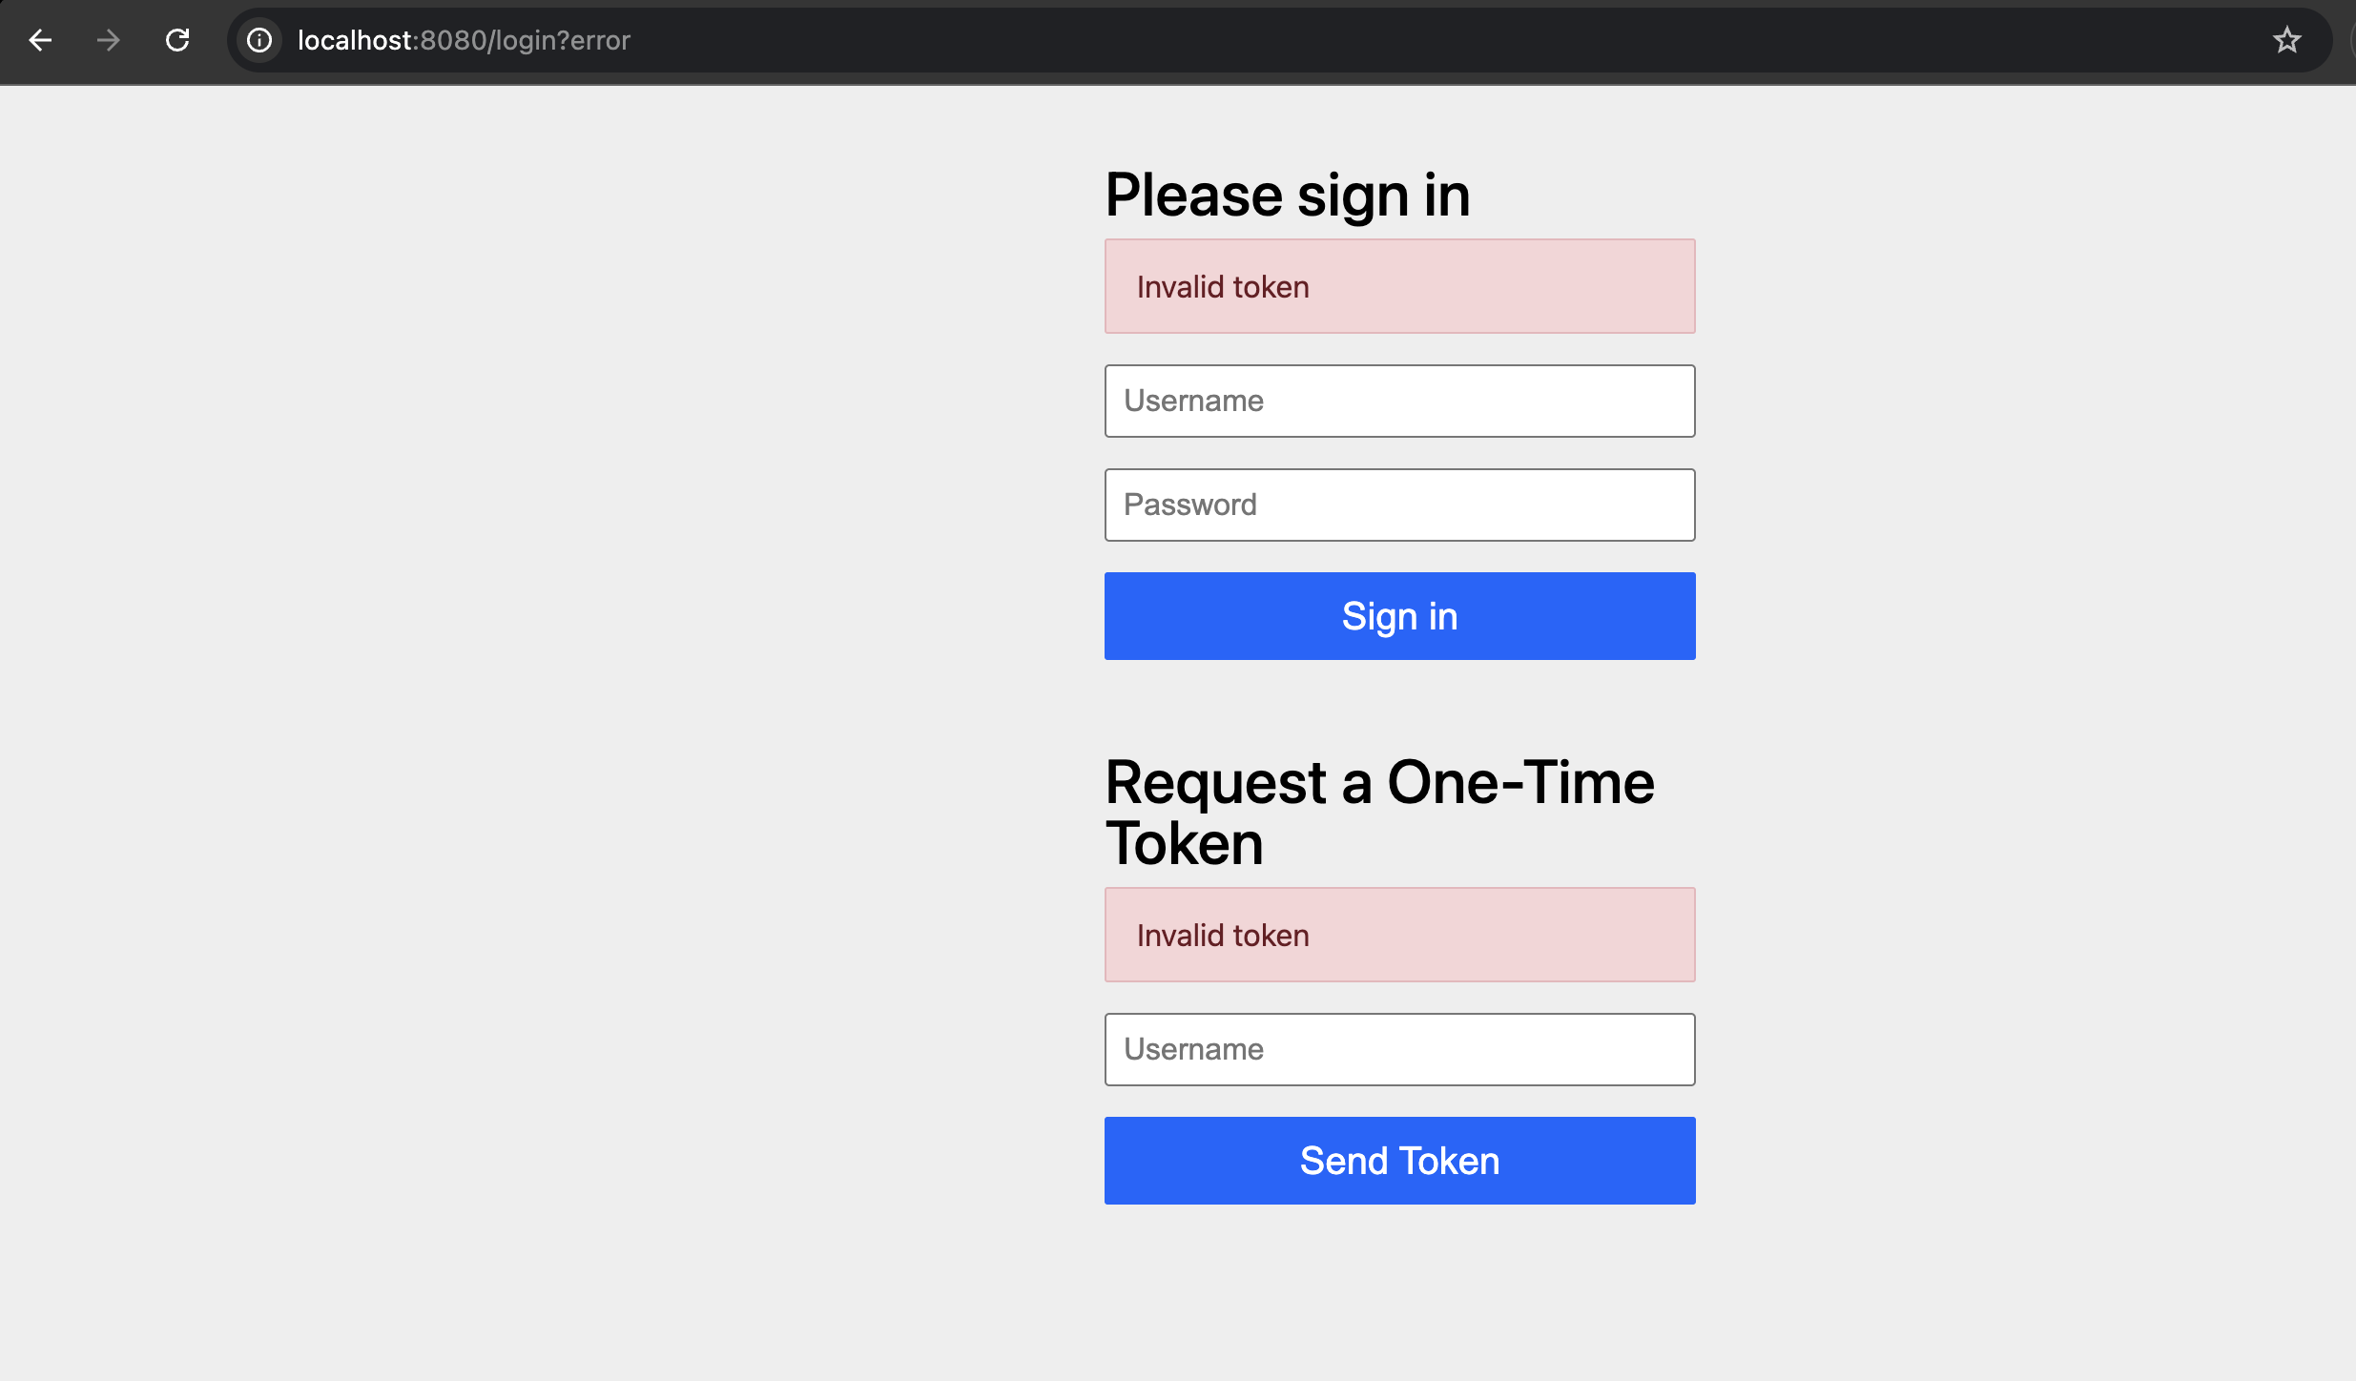View site information icon beside the URL
Image resolution: width=2356 pixels, height=1381 pixels.
259,40
